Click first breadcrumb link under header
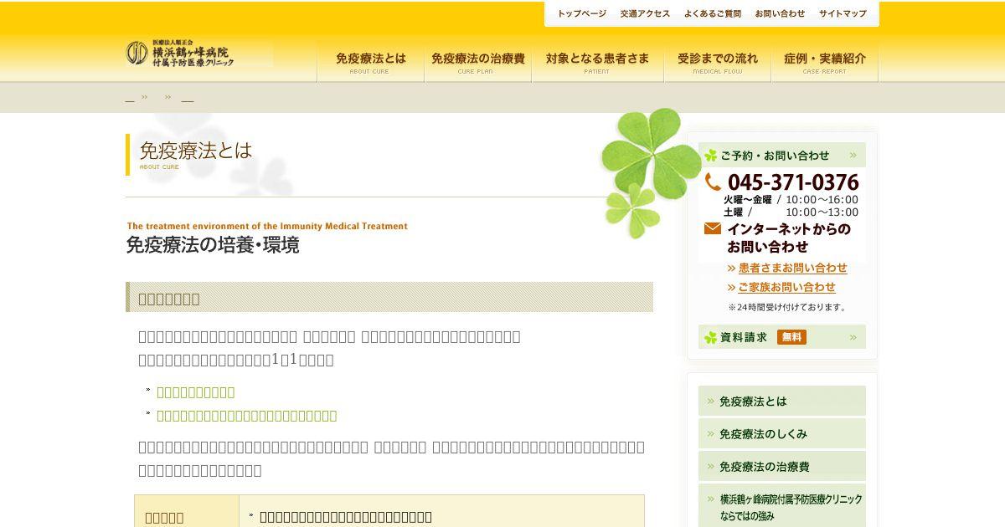1005x527 pixels. pyautogui.click(x=130, y=98)
